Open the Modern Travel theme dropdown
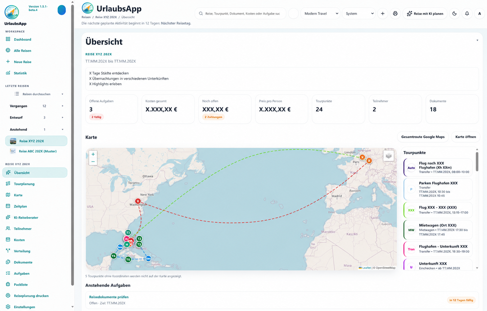The width and height of the screenshot is (487, 311). pyautogui.click(x=320, y=14)
